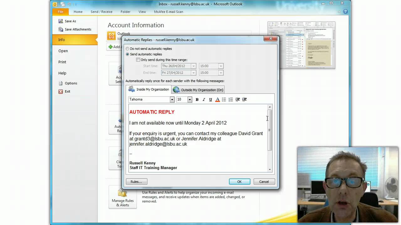401x225 pixels.
Task: Click the Rules... button
Action: coord(136,182)
